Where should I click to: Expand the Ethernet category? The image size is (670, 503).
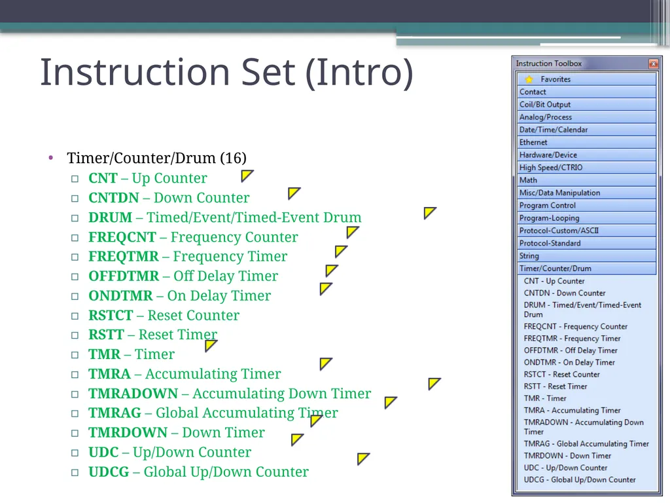(x=587, y=142)
